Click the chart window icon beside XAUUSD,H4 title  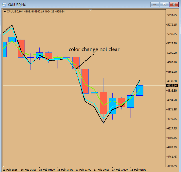[4, 5]
